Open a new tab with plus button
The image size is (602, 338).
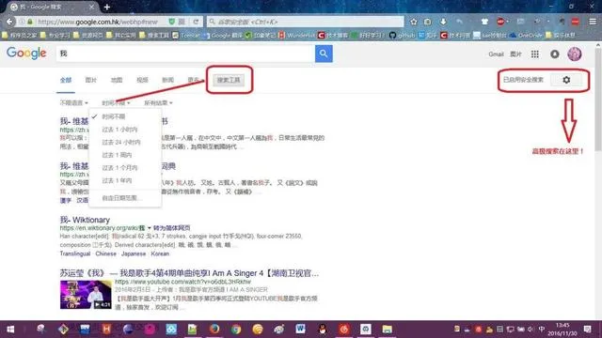107,7
